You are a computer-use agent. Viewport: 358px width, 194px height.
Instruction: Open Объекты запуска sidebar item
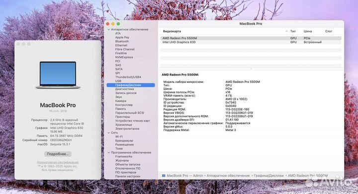click(128, 164)
